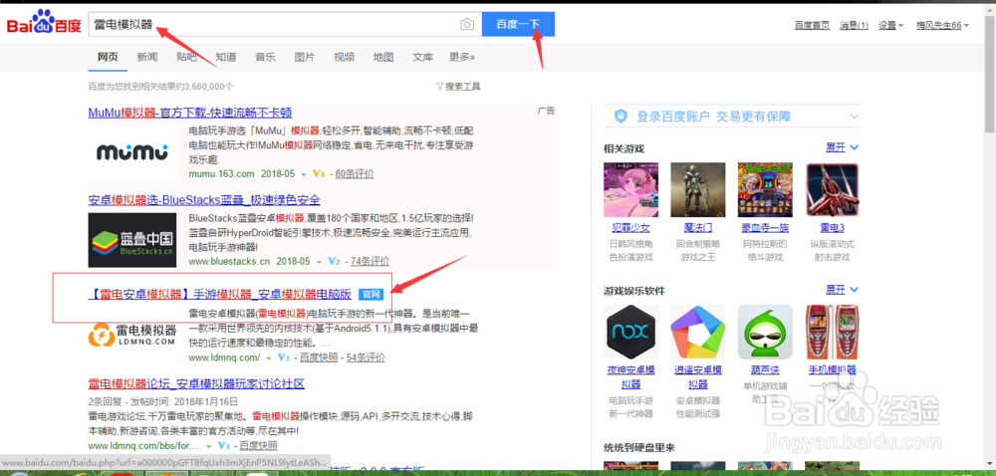Open the 逍遥安卓模拟器 text link

698,377
